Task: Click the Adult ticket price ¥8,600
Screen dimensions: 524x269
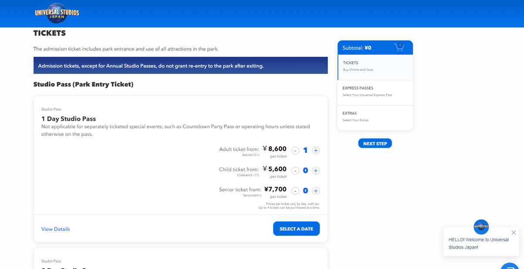Action: [x=274, y=149]
